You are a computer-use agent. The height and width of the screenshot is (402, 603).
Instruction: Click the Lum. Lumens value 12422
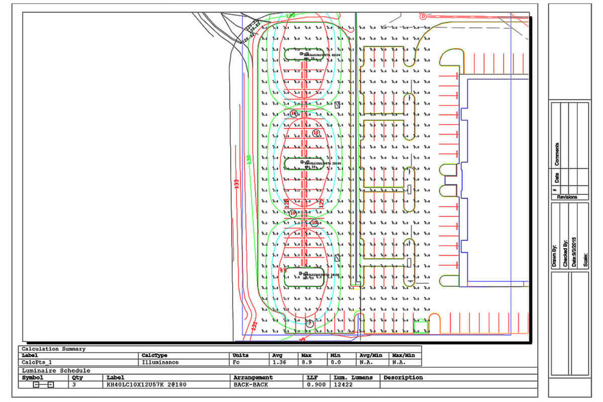(342, 385)
